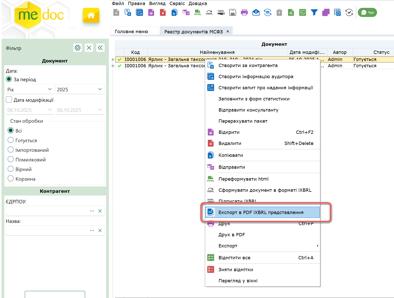Select the Імпортований radio button

tap(11, 150)
